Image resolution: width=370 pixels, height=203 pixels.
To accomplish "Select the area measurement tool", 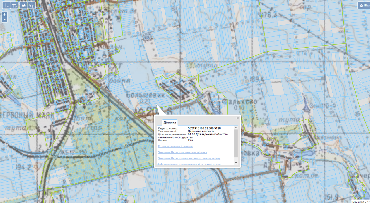I will 14,5.
